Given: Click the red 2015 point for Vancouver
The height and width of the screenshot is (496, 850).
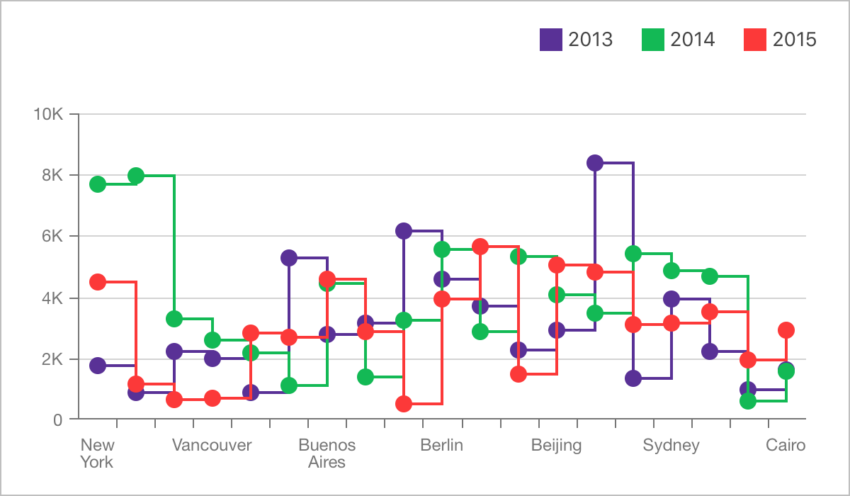Looking at the screenshot, I should coord(212,398).
